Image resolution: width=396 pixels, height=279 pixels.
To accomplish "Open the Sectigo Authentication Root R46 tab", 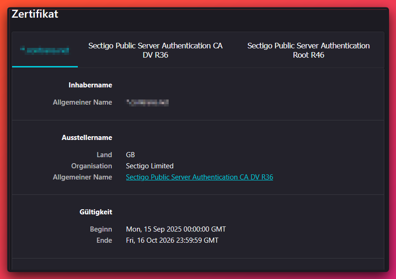I will point(308,50).
